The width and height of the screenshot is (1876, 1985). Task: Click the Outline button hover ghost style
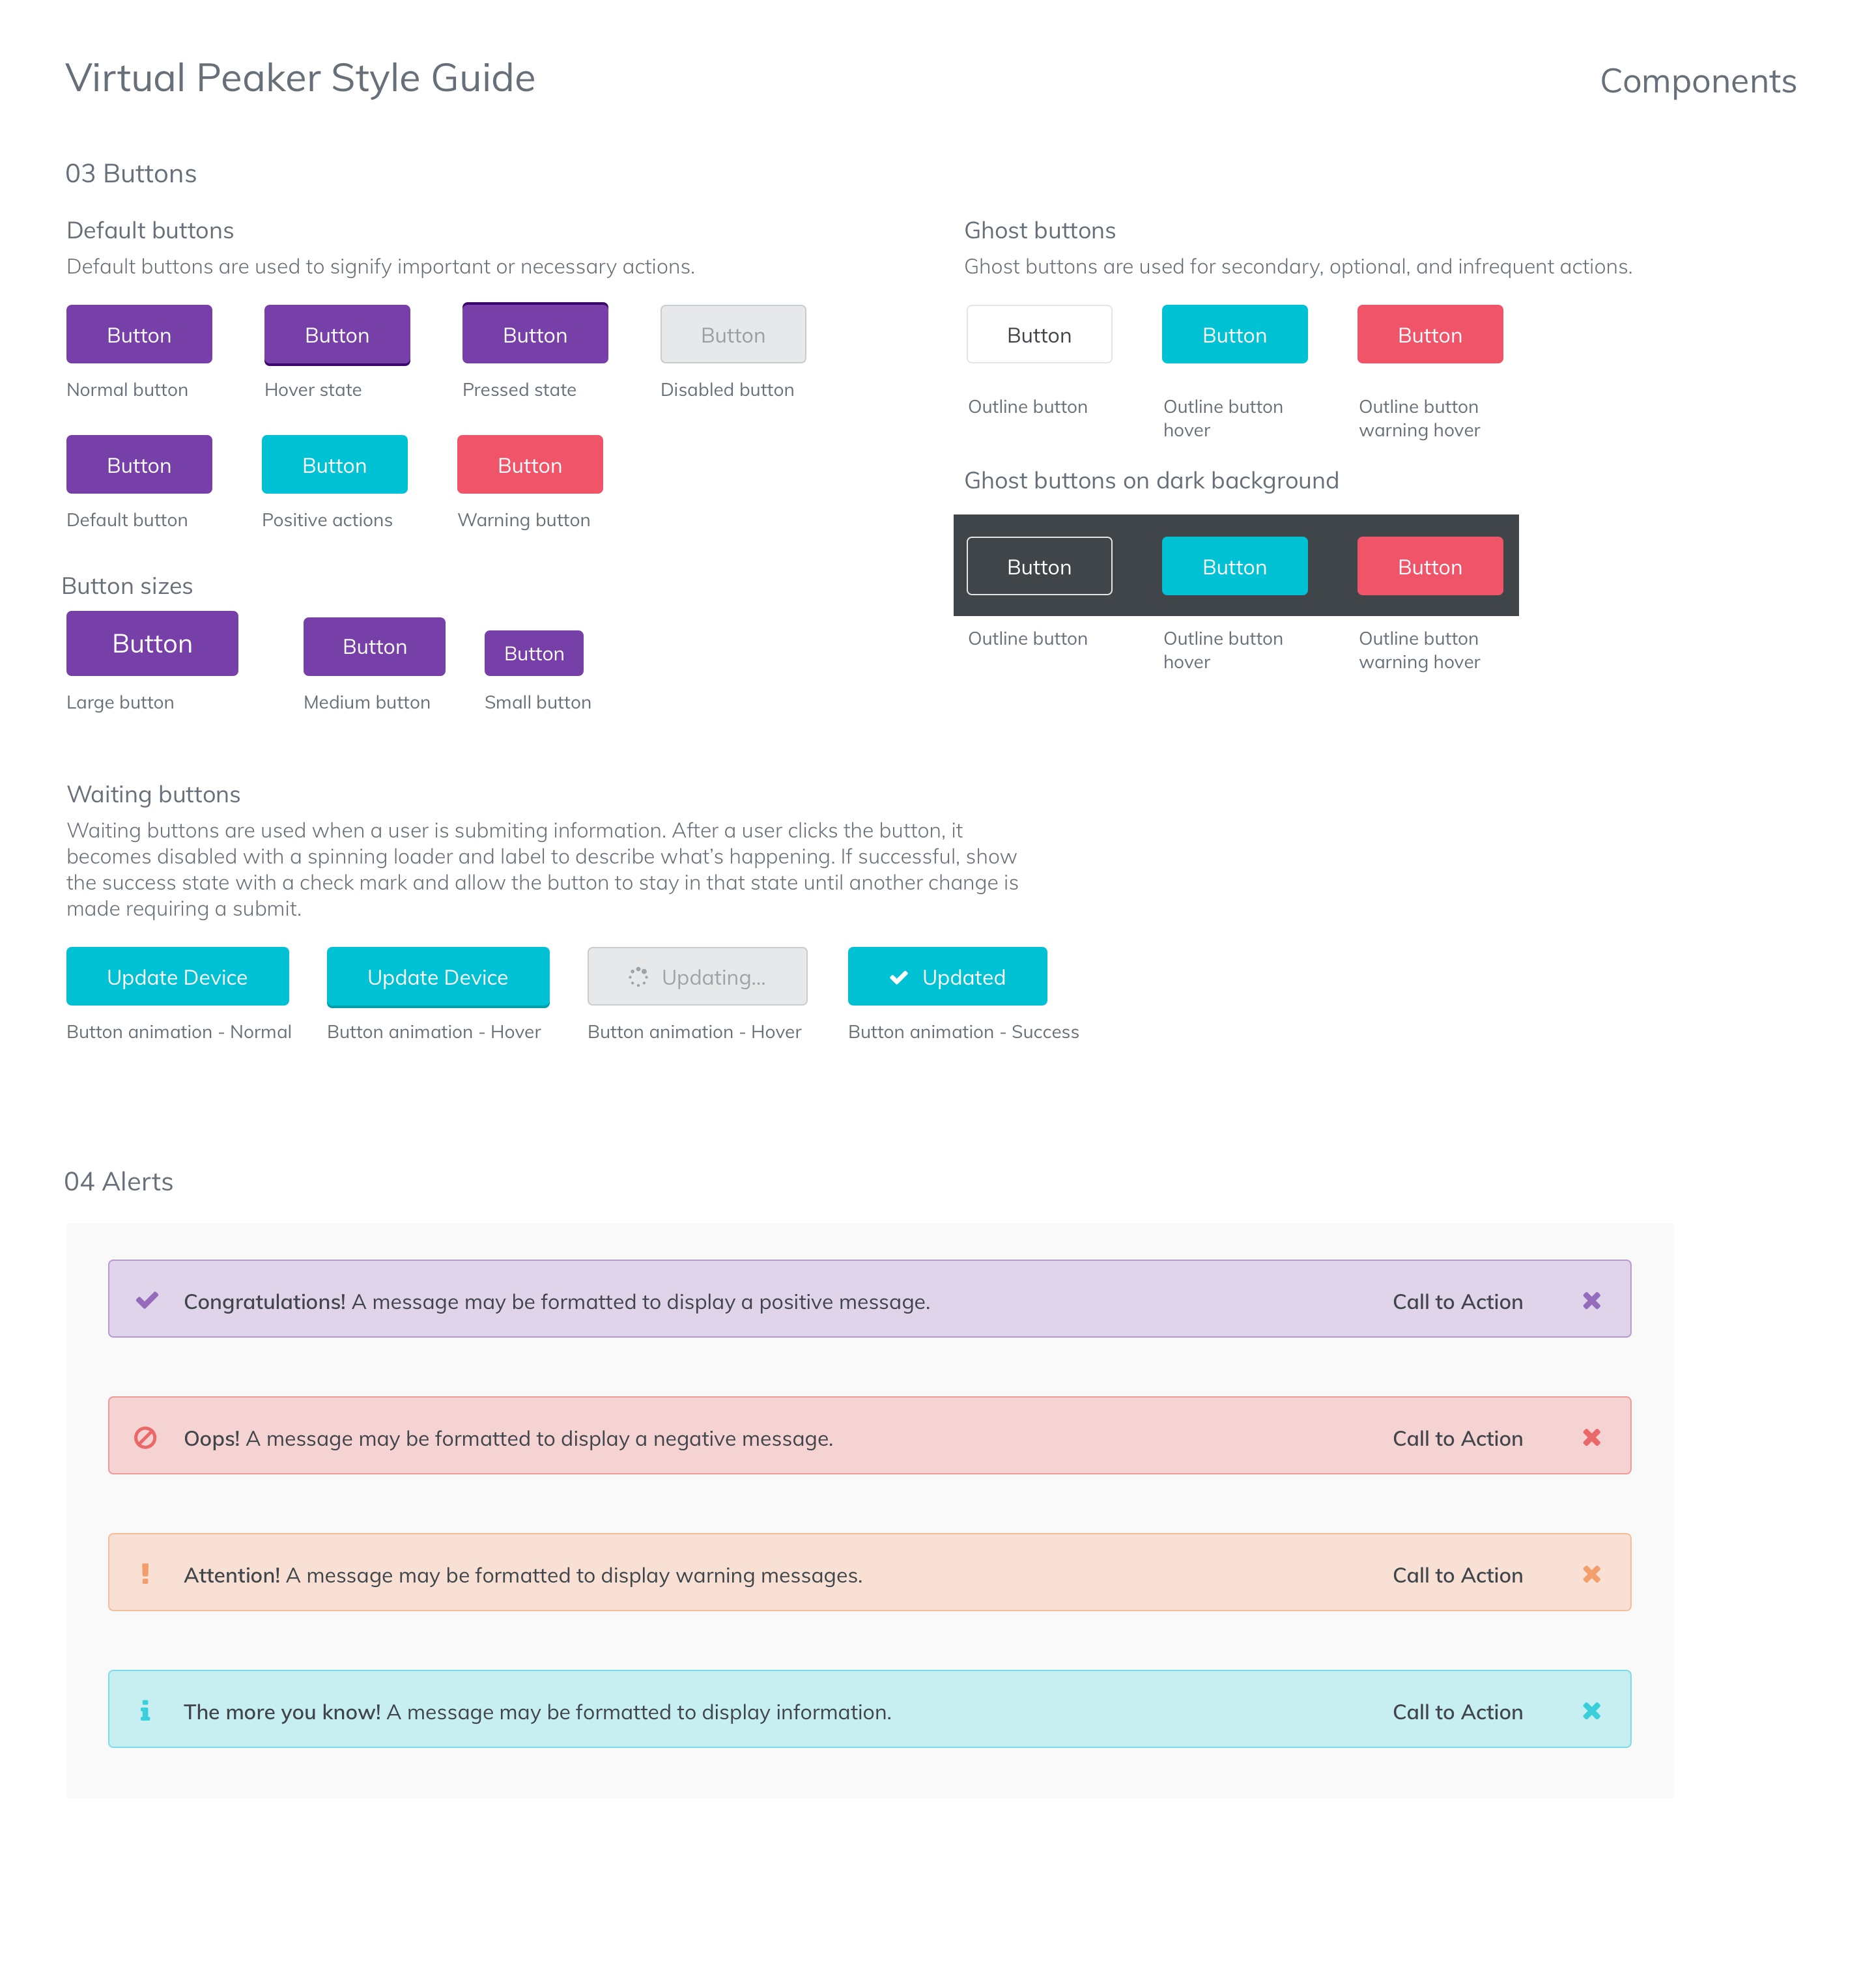click(1234, 333)
